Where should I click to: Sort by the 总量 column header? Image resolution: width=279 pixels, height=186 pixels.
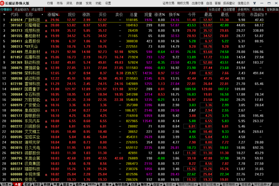point(133,15)
